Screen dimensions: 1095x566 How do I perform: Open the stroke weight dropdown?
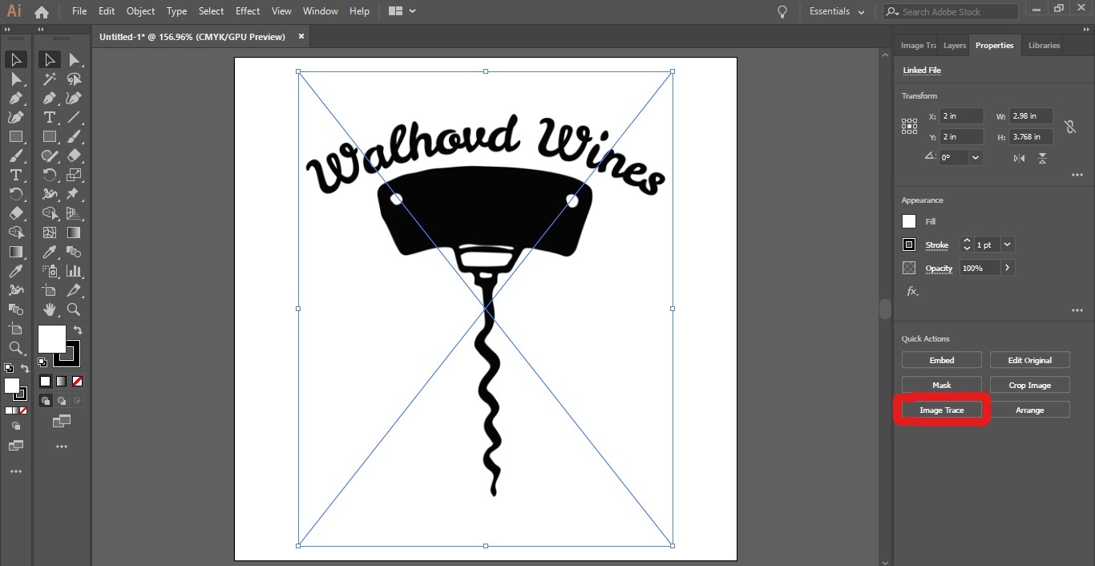(1008, 245)
